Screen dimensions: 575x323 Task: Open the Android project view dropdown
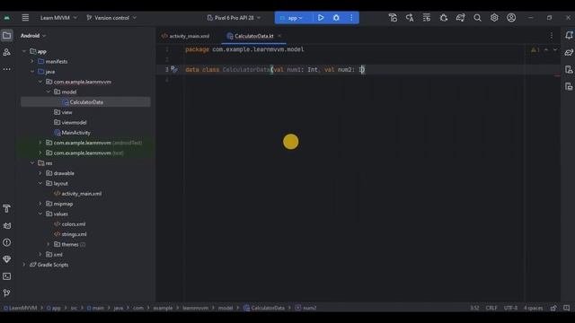tap(33, 36)
